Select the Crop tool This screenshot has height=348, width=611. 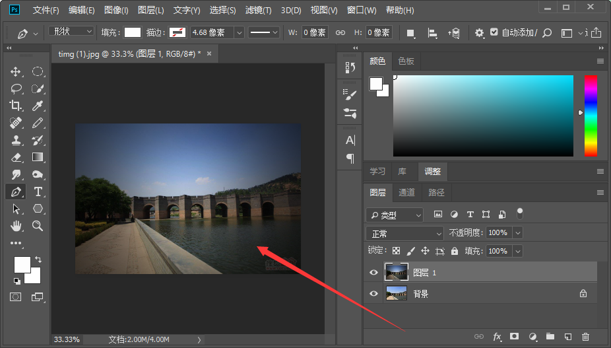tap(16, 106)
